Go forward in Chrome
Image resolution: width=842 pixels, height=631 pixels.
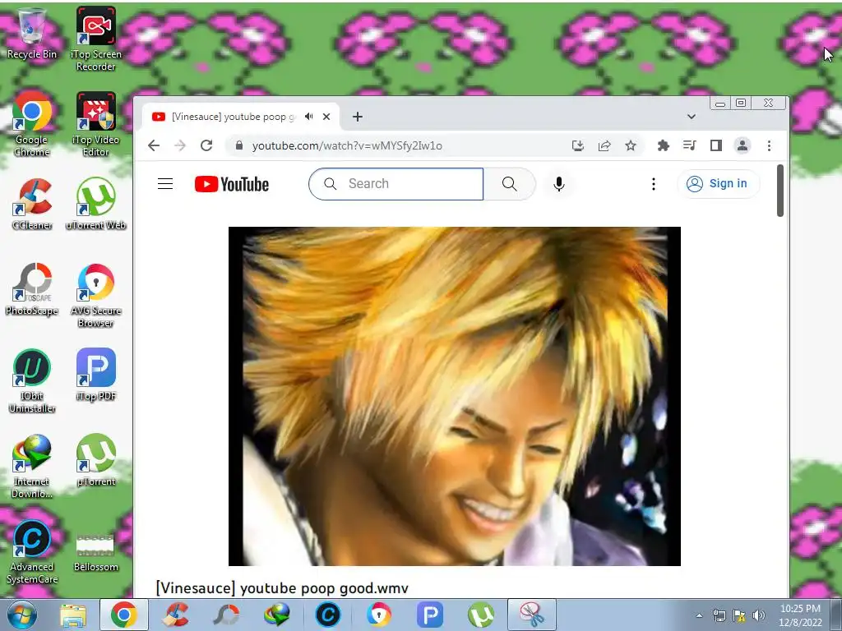(x=180, y=145)
